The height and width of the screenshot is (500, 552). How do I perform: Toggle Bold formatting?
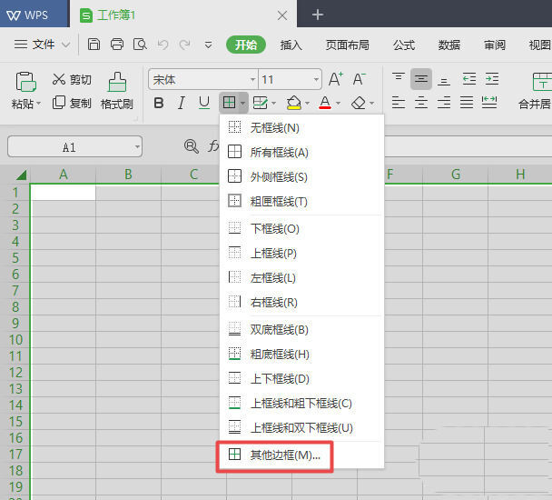click(159, 103)
